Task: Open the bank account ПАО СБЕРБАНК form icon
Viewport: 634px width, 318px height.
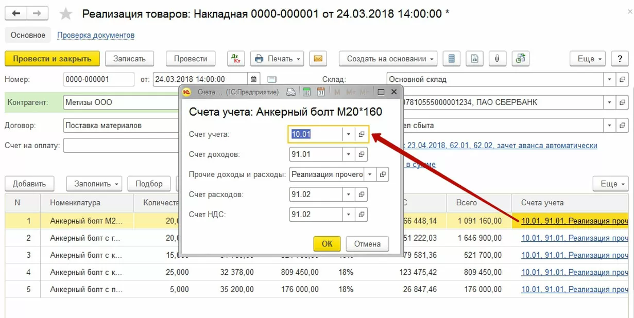Action: click(x=623, y=102)
